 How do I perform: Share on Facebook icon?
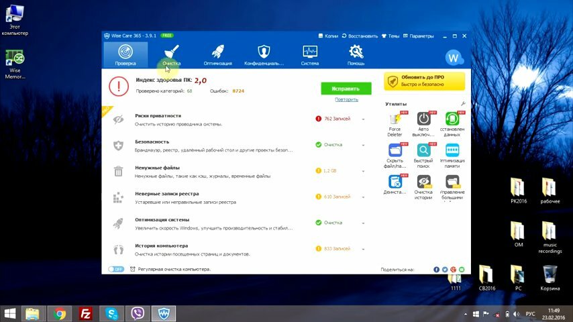436,270
